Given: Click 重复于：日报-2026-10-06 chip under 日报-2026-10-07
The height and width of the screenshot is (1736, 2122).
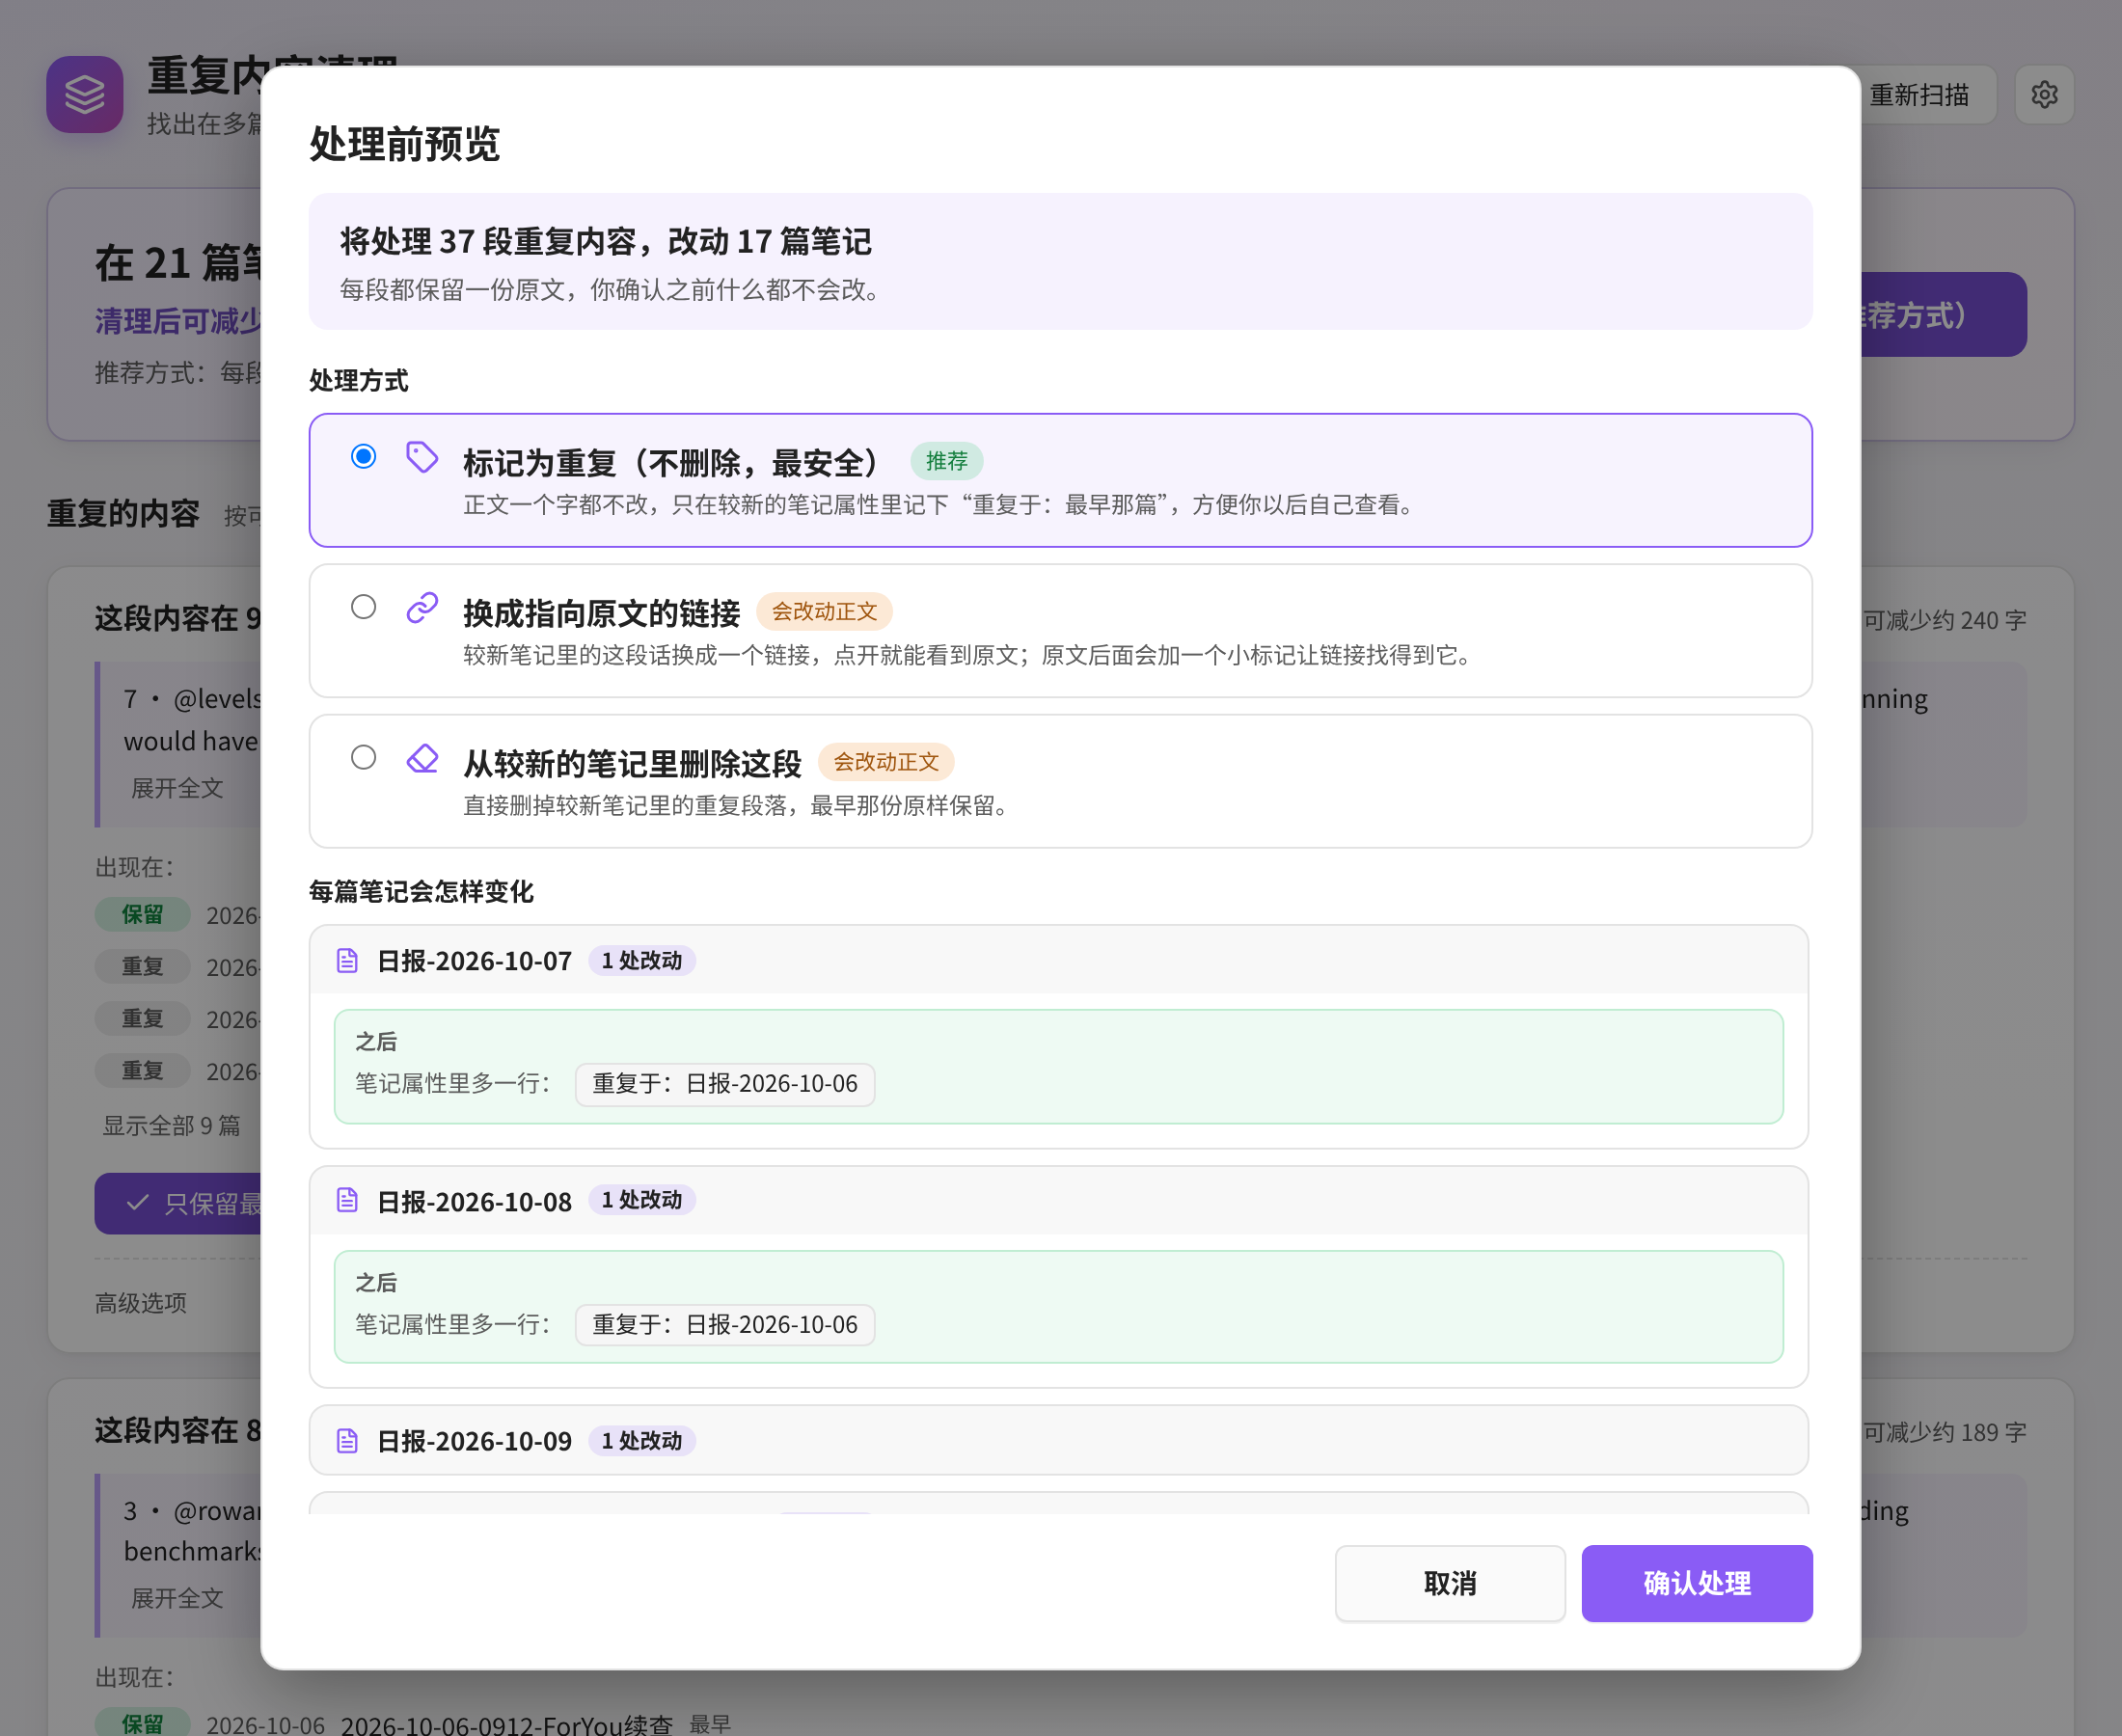Looking at the screenshot, I should tap(725, 1084).
